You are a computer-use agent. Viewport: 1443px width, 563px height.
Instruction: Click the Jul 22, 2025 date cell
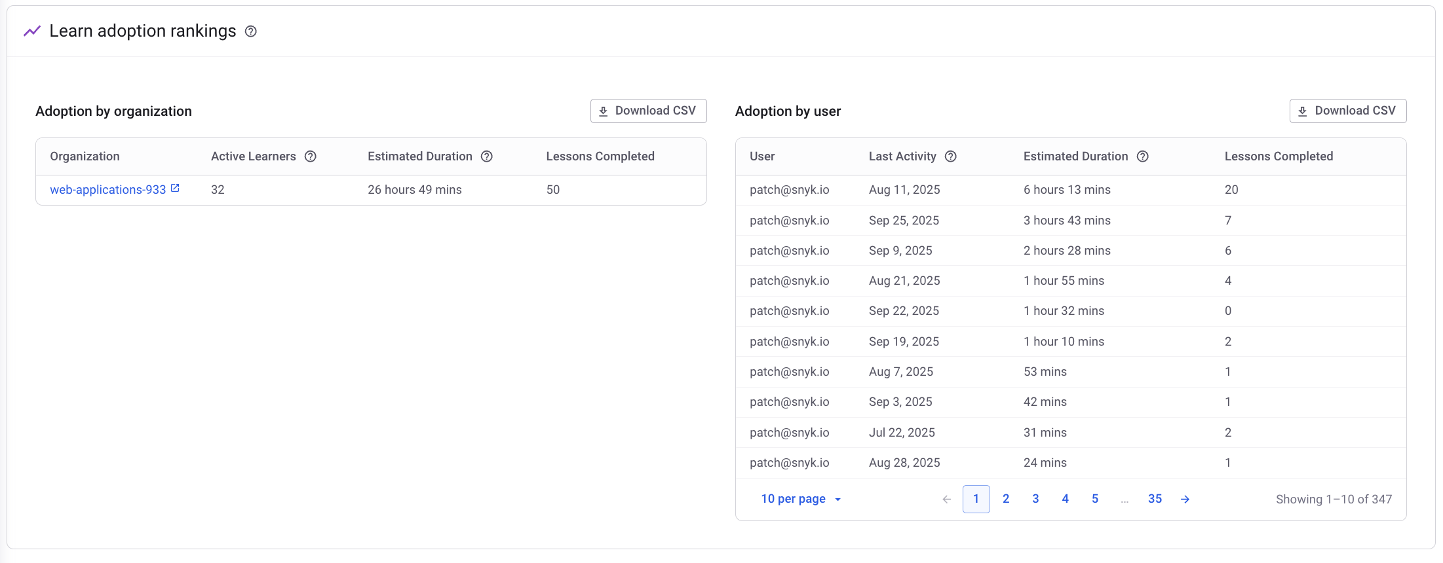pyautogui.click(x=902, y=433)
